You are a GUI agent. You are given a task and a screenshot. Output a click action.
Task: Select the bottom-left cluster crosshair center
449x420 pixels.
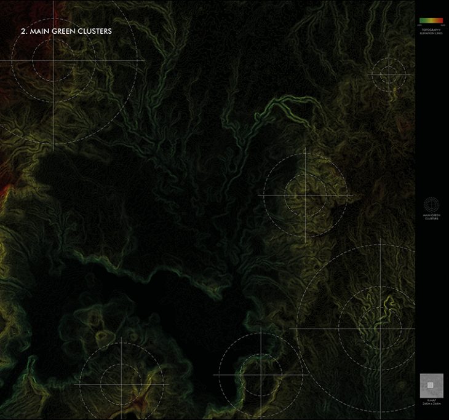pyautogui.click(x=121, y=384)
